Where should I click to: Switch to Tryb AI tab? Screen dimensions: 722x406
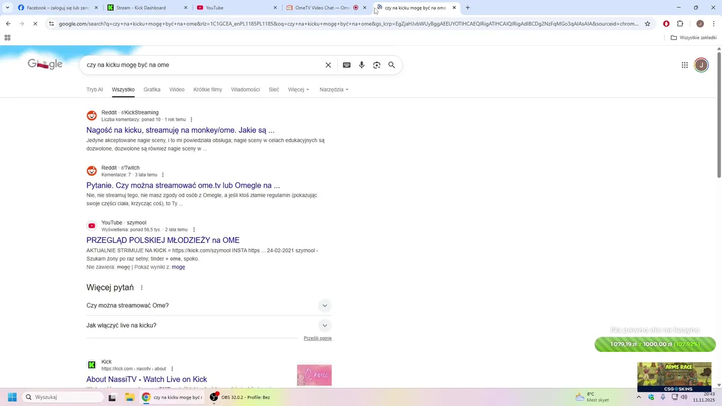[95, 90]
